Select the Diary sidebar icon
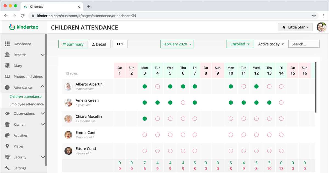 tap(7, 66)
